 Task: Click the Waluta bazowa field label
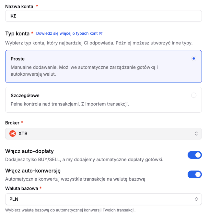[22, 188]
